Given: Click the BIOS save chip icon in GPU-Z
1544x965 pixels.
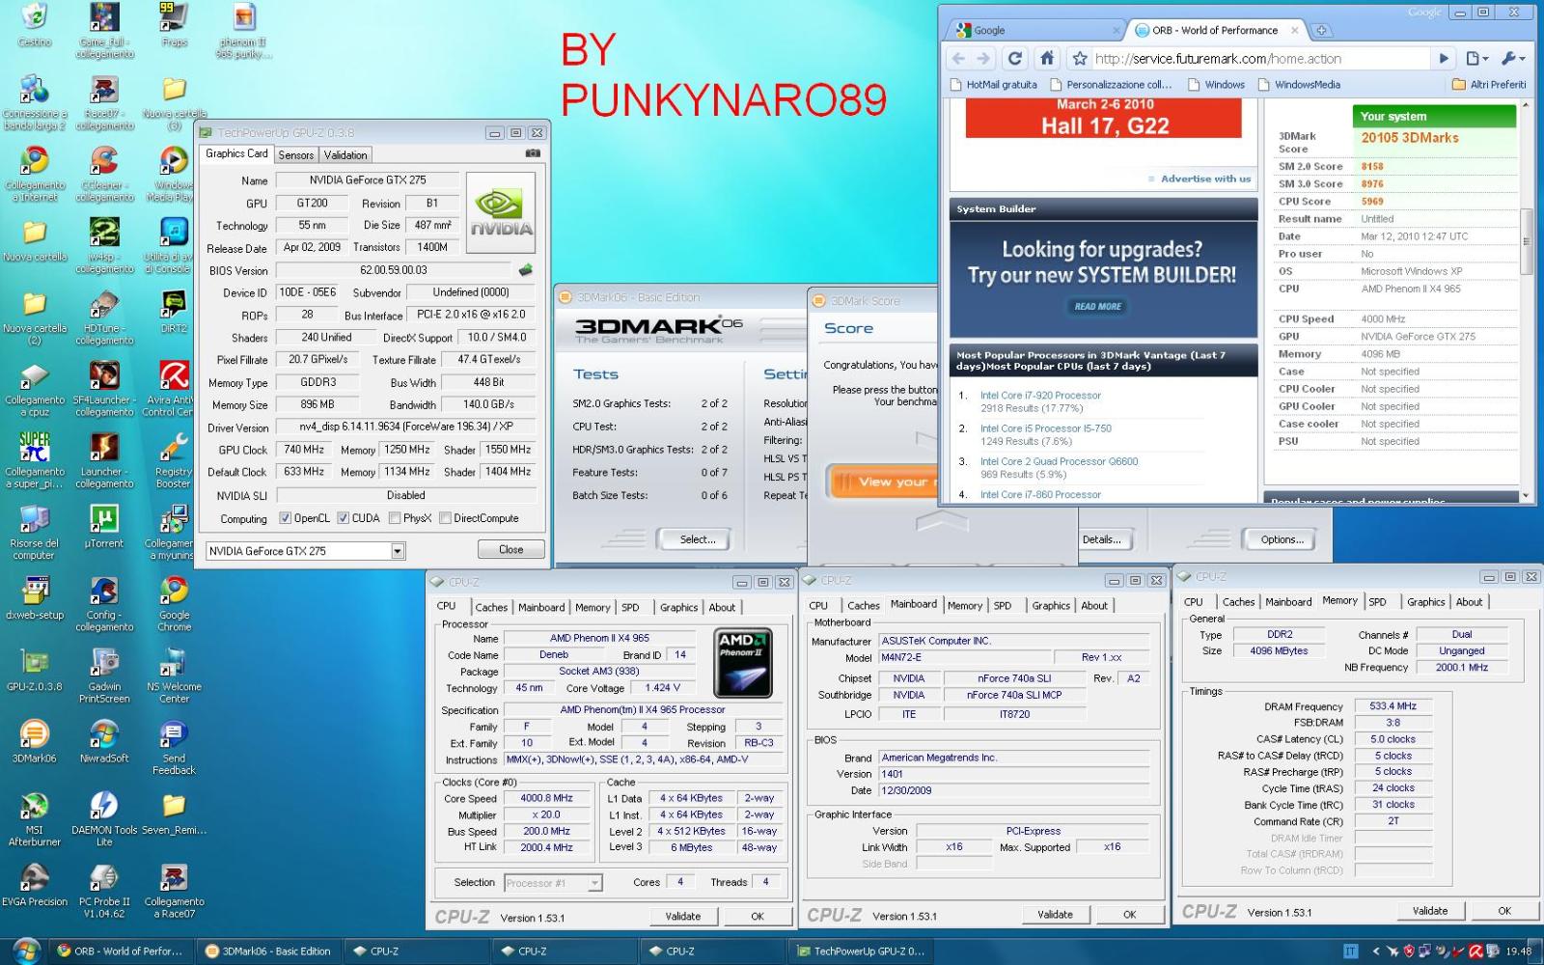Looking at the screenshot, I should click(x=526, y=270).
